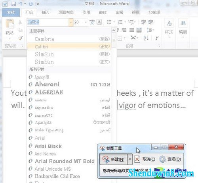This screenshot has height=183, width=198.
Task: Click 选项(O) in Snipping Tool
Action: tap(170, 159)
